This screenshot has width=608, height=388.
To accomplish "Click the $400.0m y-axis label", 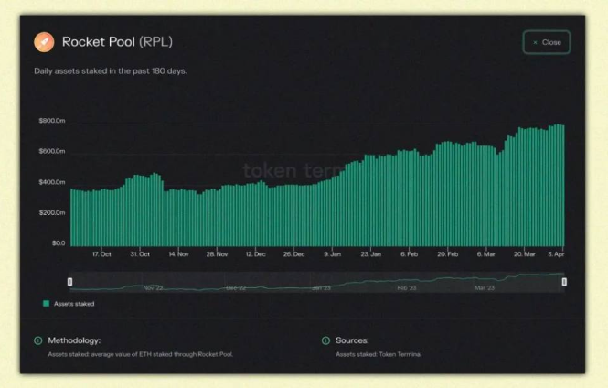I will [52, 182].
